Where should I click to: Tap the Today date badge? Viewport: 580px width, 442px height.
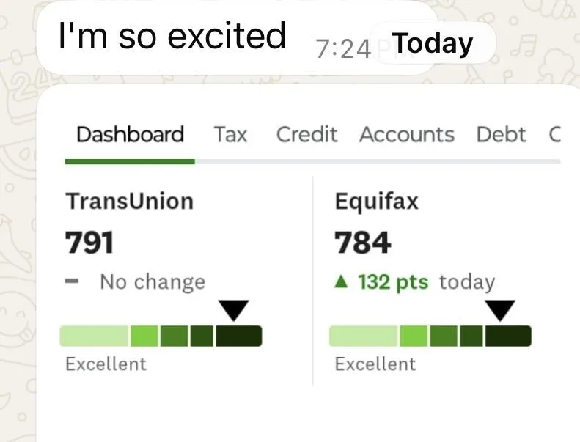[x=433, y=43]
